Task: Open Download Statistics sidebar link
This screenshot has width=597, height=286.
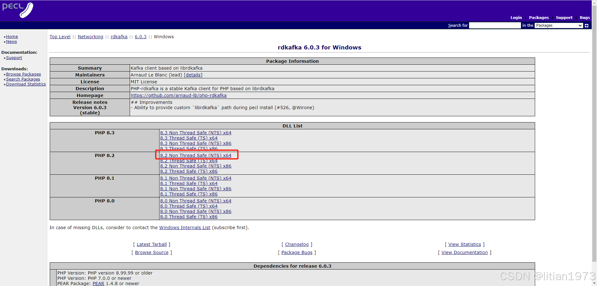Action: tap(26, 84)
